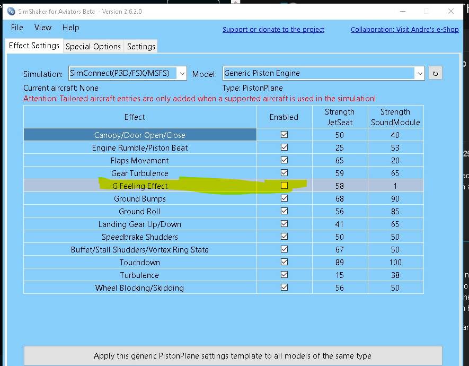Toggle the Touchdown effect checkbox
Image resolution: width=469 pixels, height=366 pixels.
click(284, 262)
